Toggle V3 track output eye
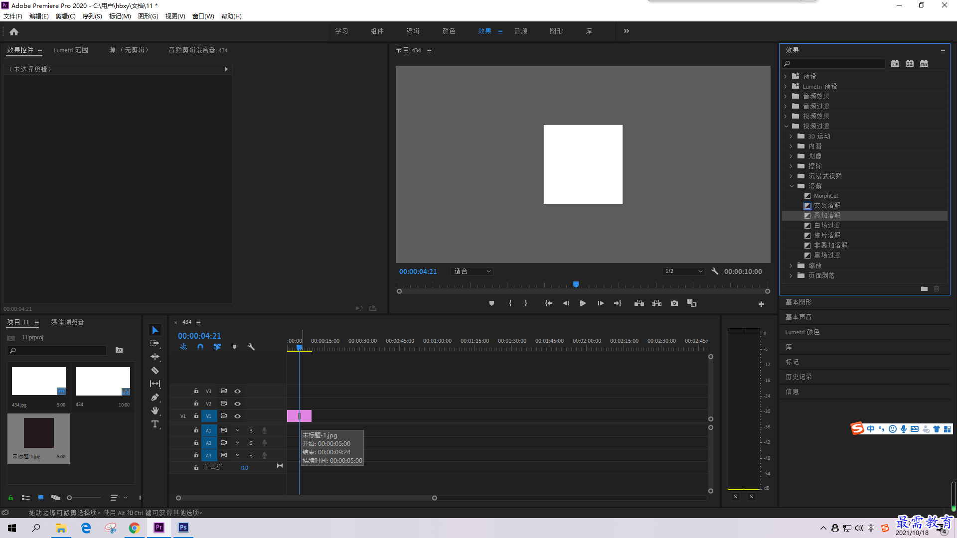The image size is (957, 538). [x=238, y=391]
